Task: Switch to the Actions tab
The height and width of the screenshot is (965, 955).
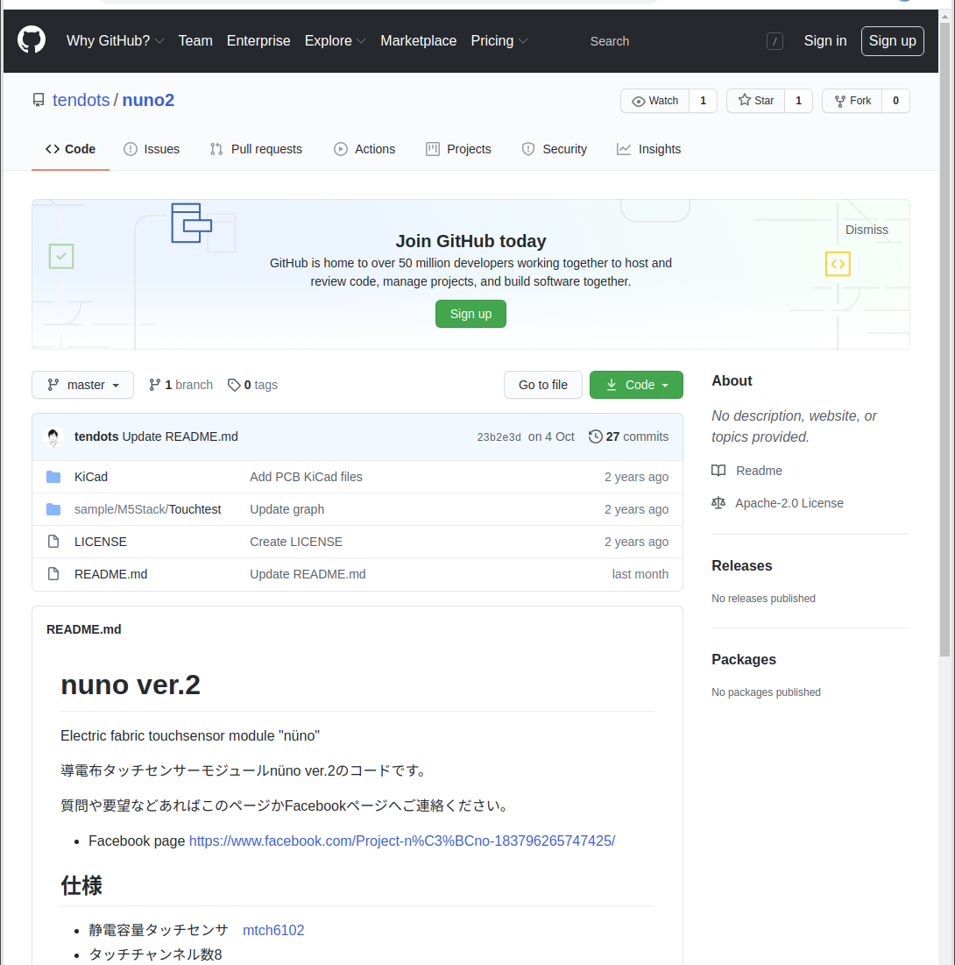Action: [x=364, y=150]
